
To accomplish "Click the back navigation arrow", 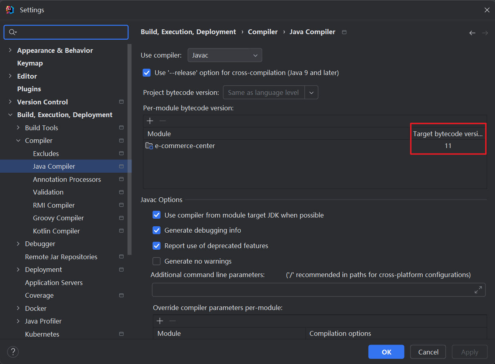I will click(x=472, y=33).
